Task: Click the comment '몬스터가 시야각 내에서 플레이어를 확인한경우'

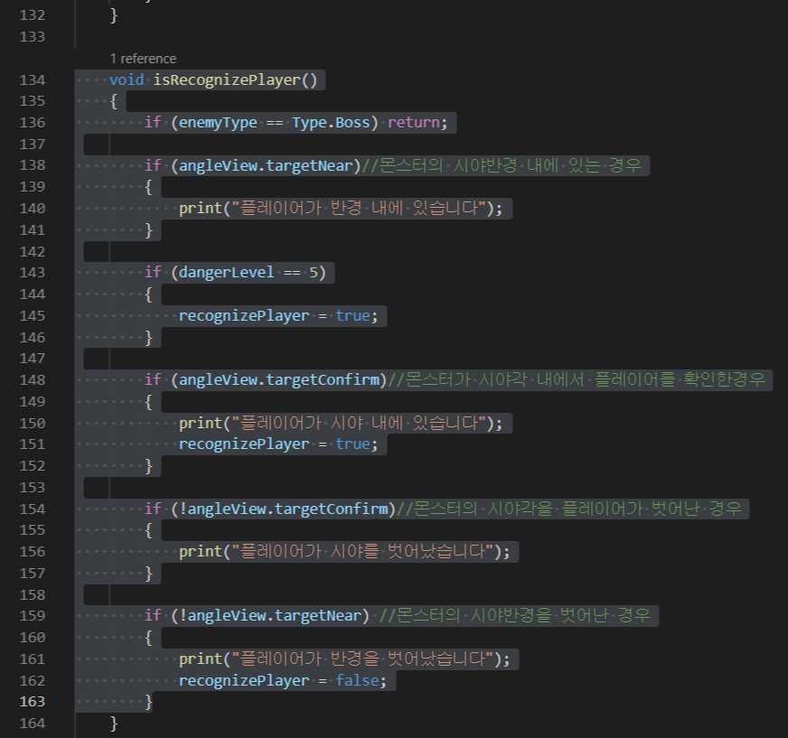Action: click(585, 379)
